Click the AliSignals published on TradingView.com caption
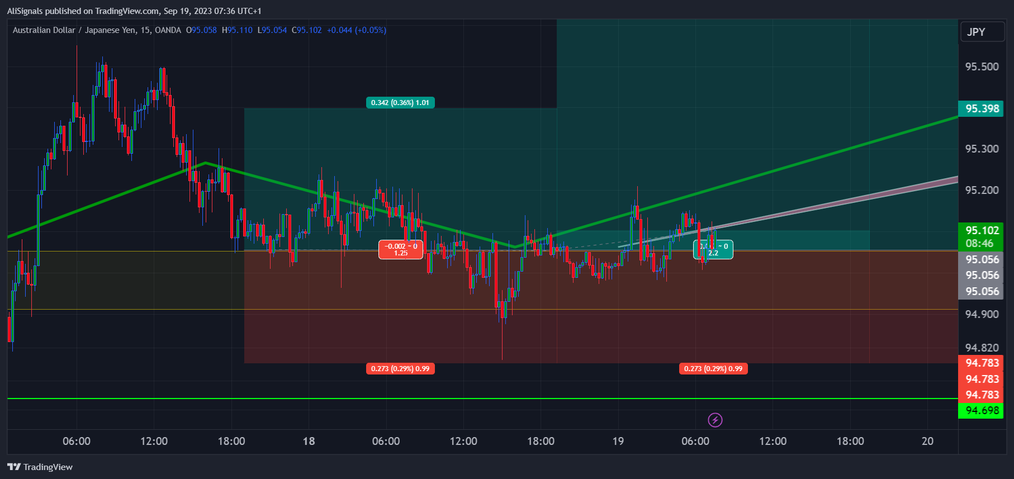The height and width of the screenshot is (479, 1014). pos(134,11)
